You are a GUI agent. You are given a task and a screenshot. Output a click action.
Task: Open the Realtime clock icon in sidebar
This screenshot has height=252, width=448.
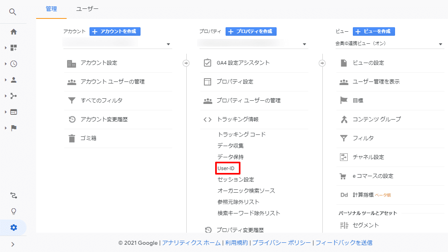tap(13, 63)
